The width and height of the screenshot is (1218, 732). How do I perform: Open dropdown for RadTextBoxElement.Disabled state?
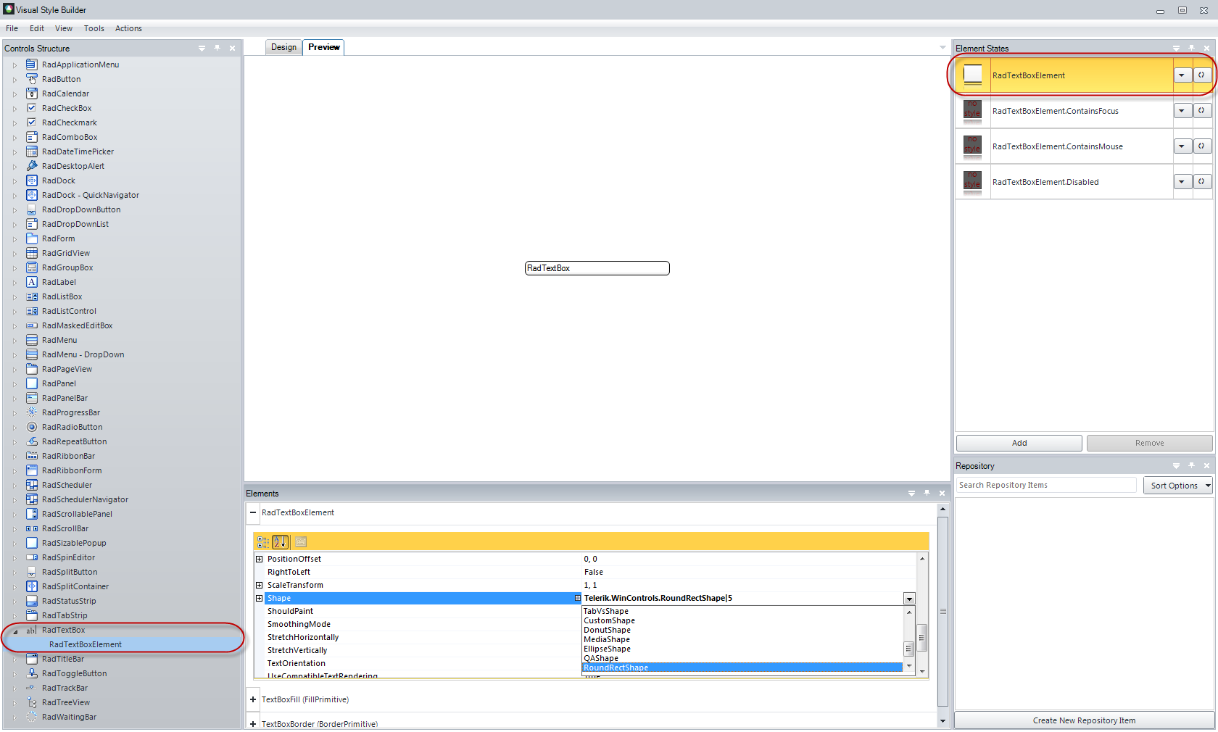click(x=1182, y=182)
